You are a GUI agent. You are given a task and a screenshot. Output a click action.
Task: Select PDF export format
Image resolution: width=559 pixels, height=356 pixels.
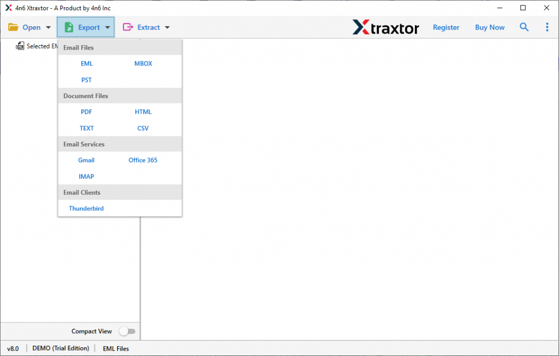pyautogui.click(x=86, y=112)
